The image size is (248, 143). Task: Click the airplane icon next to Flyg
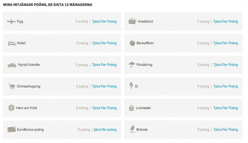coord(11,21)
